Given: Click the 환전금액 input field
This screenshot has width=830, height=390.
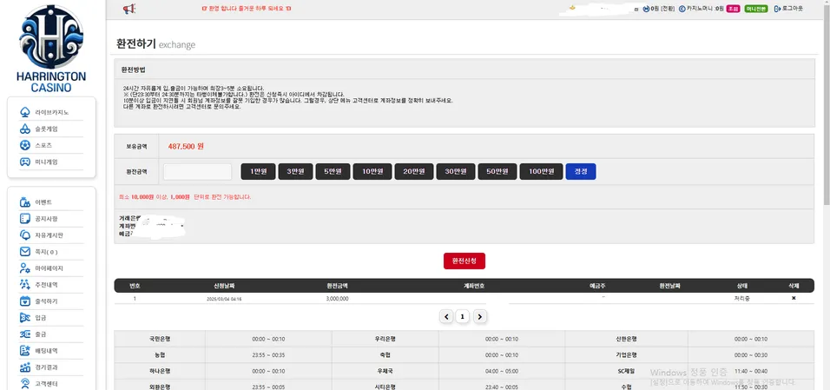Looking at the screenshot, I should tap(197, 172).
